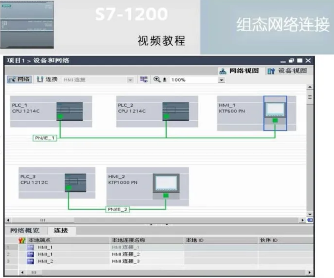Click the zoom level download arrow icon
The width and height of the screenshot is (334, 278).
165,80
